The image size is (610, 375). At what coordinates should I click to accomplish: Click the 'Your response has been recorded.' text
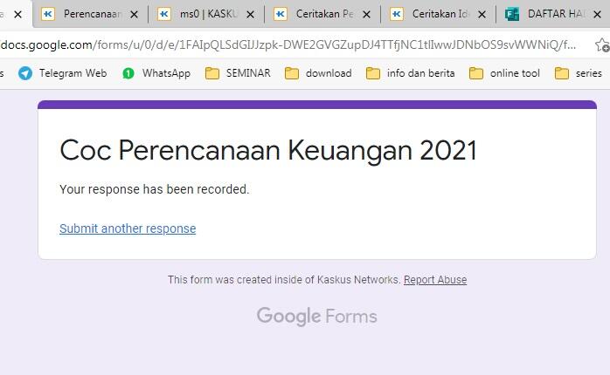pyautogui.click(x=155, y=189)
